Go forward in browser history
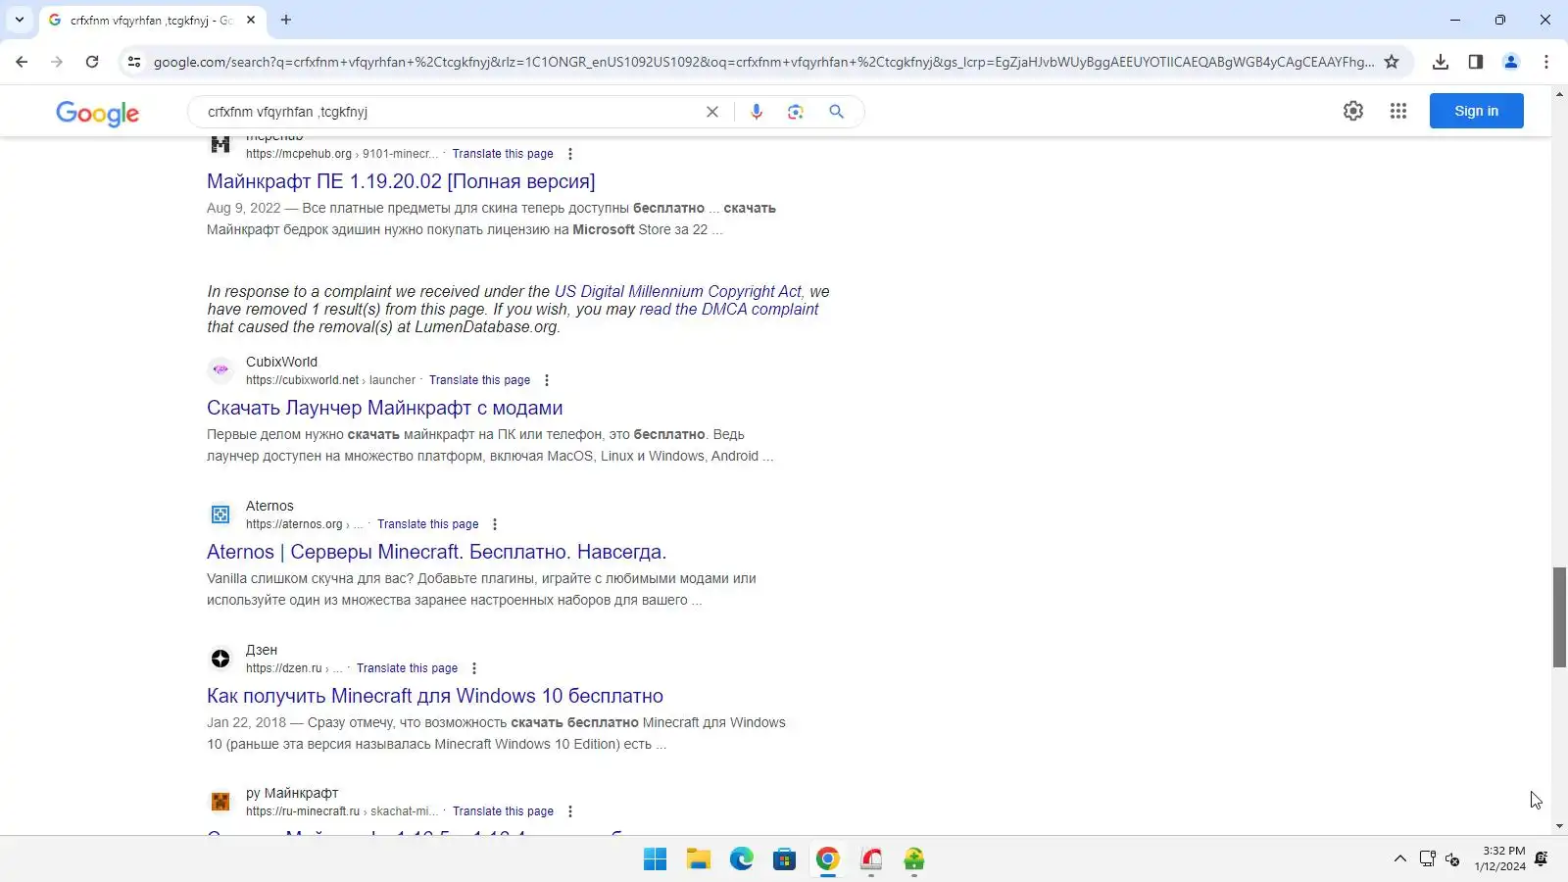Screen dimensions: 1568x882 coord(57,62)
